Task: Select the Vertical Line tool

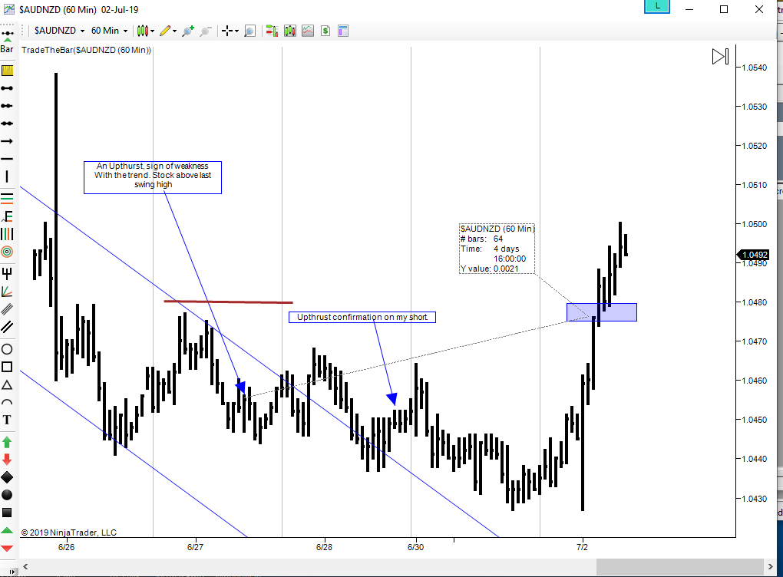Action: click(x=7, y=176)
